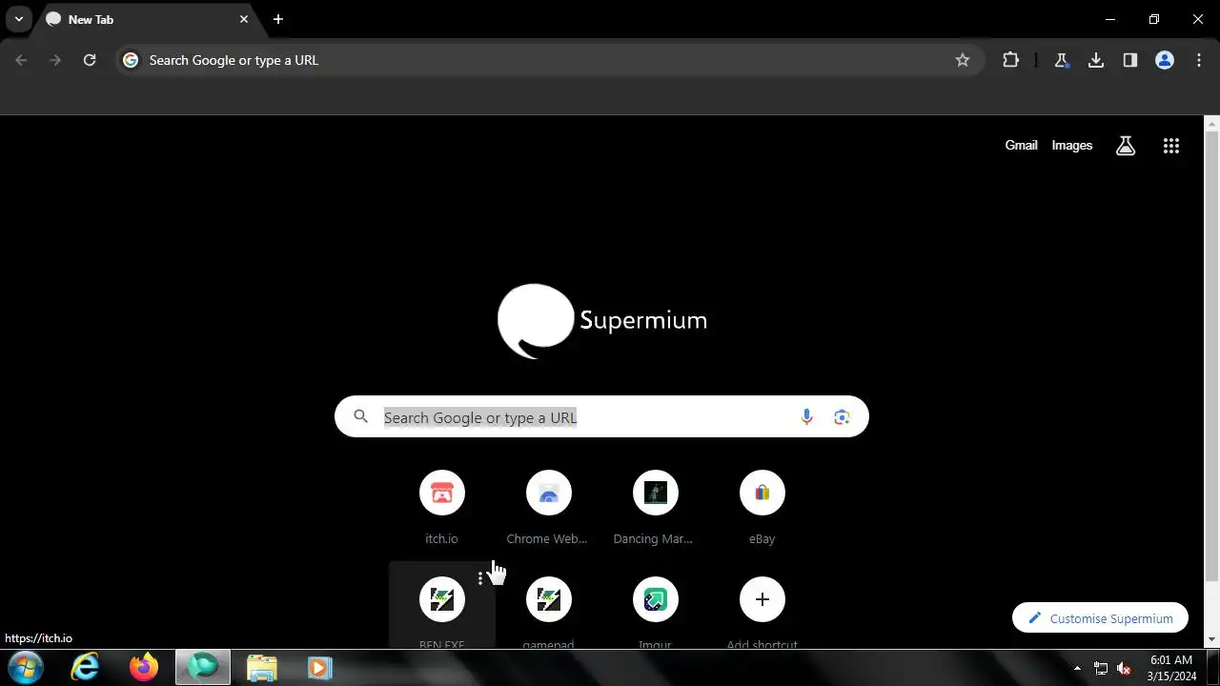The image size is (1220, 686).
Task: Click the magnifier icon in search box
Action: [360, 416]
